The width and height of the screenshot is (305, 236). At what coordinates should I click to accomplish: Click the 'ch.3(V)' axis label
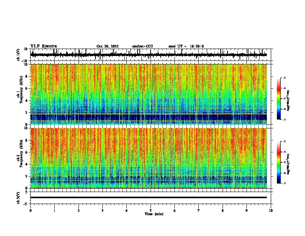point(18,198)
